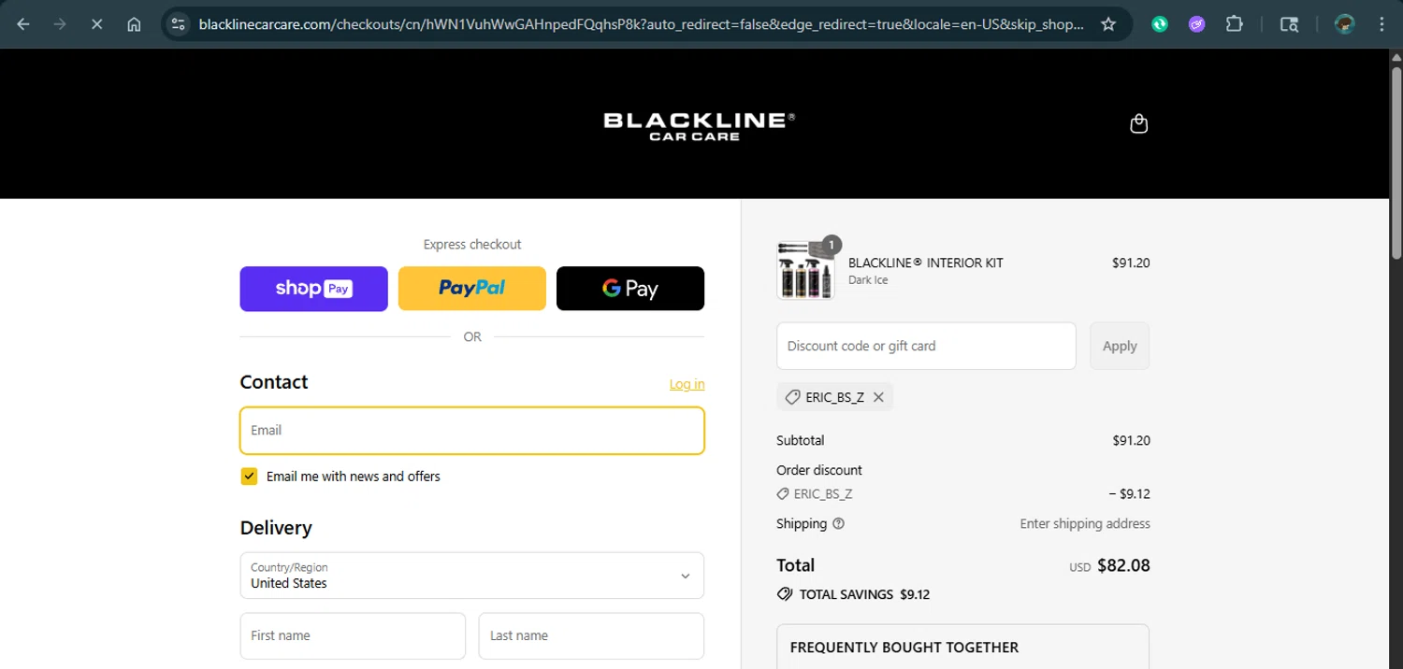Click the Dark Ice variant label
1403x669 pixels.
click(868, 280)
